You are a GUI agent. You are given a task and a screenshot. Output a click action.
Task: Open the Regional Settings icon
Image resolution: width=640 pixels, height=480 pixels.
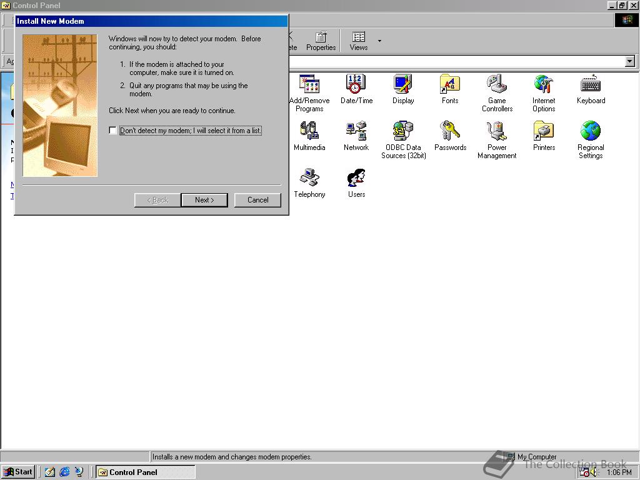[x=591, y=140]
